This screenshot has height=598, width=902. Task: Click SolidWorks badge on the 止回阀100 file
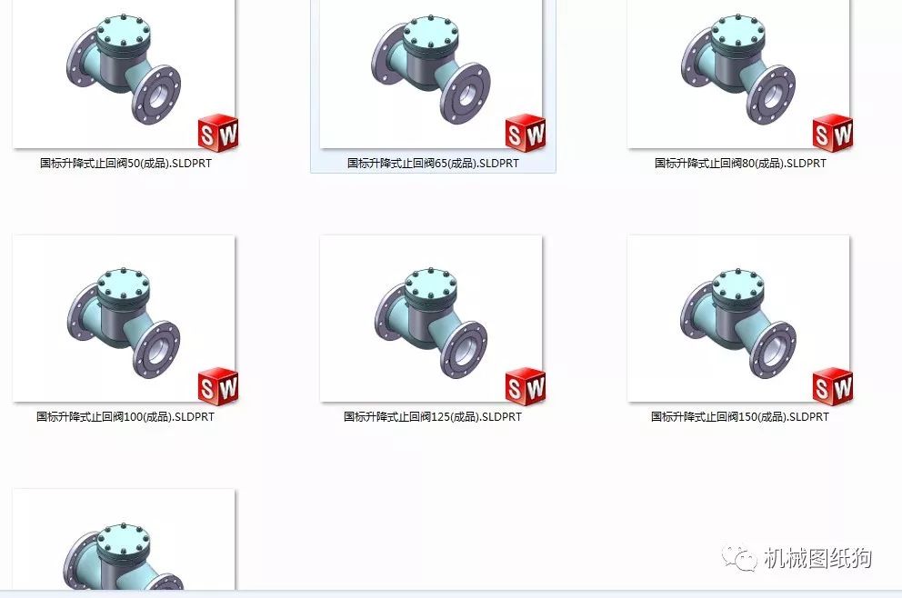coord(218,386)
